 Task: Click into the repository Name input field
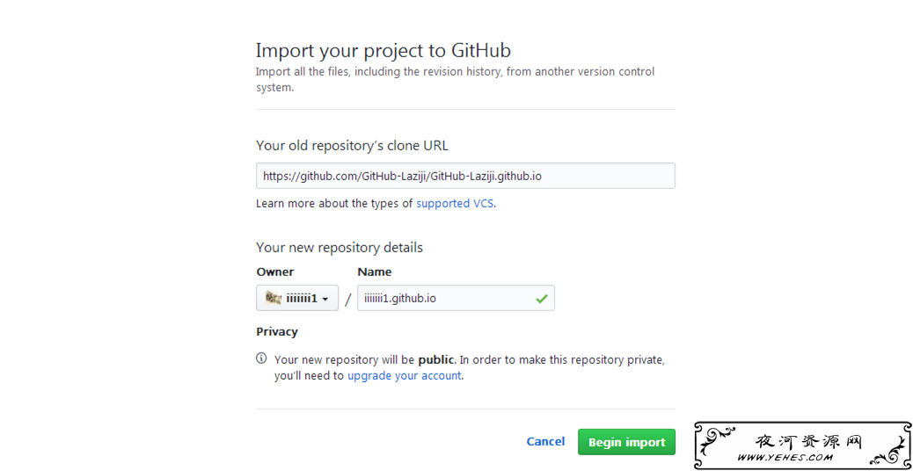pos(456,298)
